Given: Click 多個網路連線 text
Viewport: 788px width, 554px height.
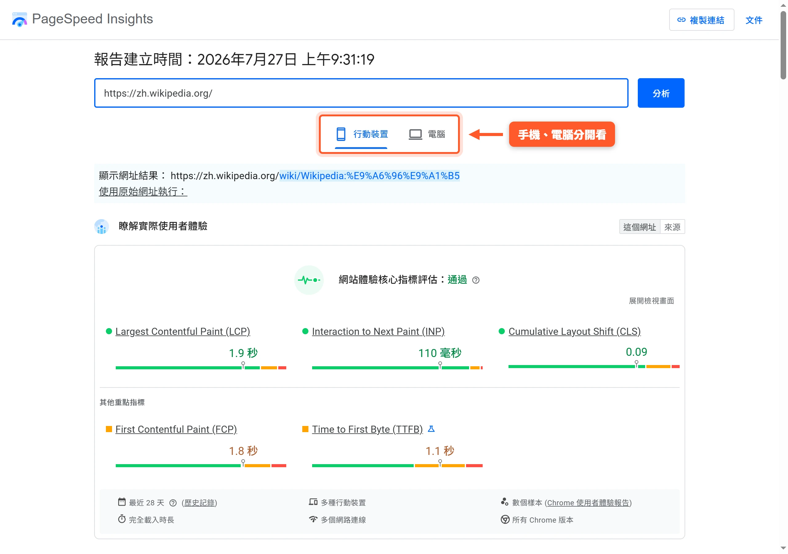Looking at the screenshot, I should (x=343, y=520).
